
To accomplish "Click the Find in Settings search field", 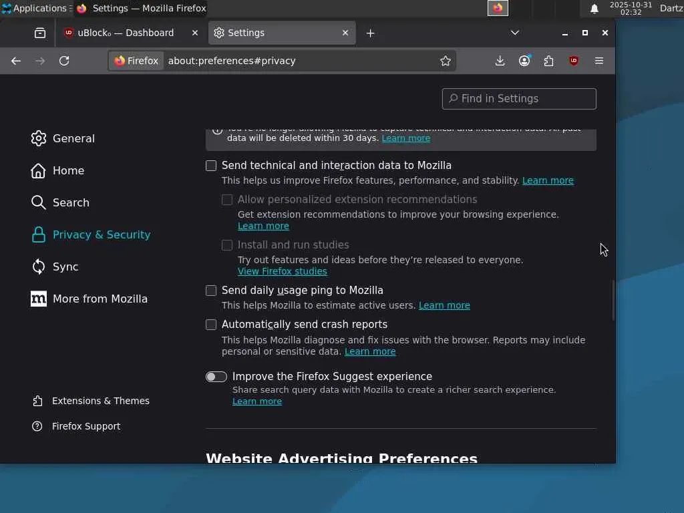I will click(x=519, y=99).
